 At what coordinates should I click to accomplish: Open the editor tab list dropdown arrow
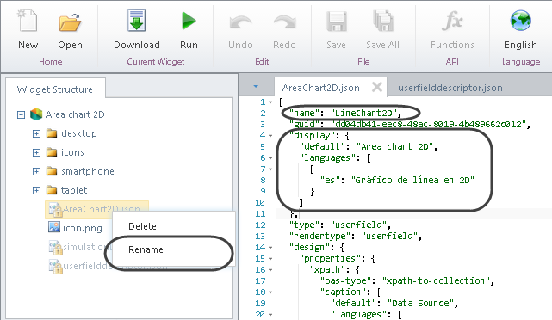pyautogui.click(x=256, y=87)
